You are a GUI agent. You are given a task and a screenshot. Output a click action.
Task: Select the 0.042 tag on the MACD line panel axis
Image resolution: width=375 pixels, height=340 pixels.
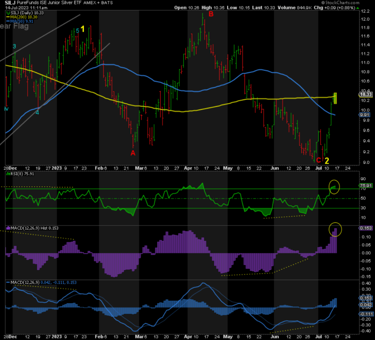366,305
